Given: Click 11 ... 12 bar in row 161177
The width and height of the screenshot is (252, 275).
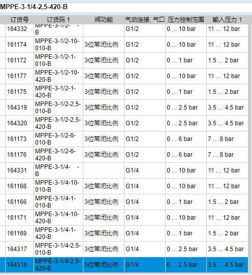Looking at the screenshot, I should tap(224, 76).
